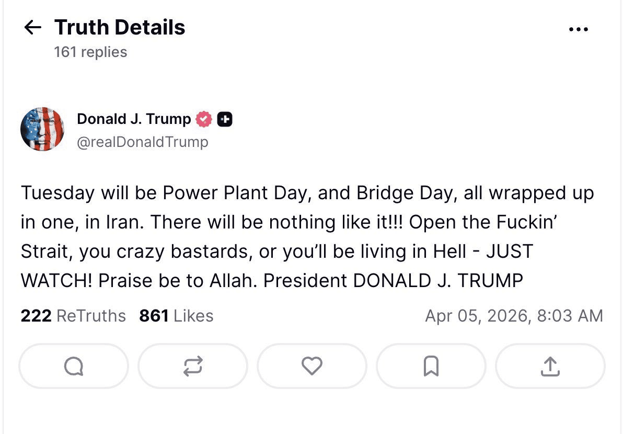Open the three-dot more options menu
Viewport: 623px width, 434px height.
point(578,29)
